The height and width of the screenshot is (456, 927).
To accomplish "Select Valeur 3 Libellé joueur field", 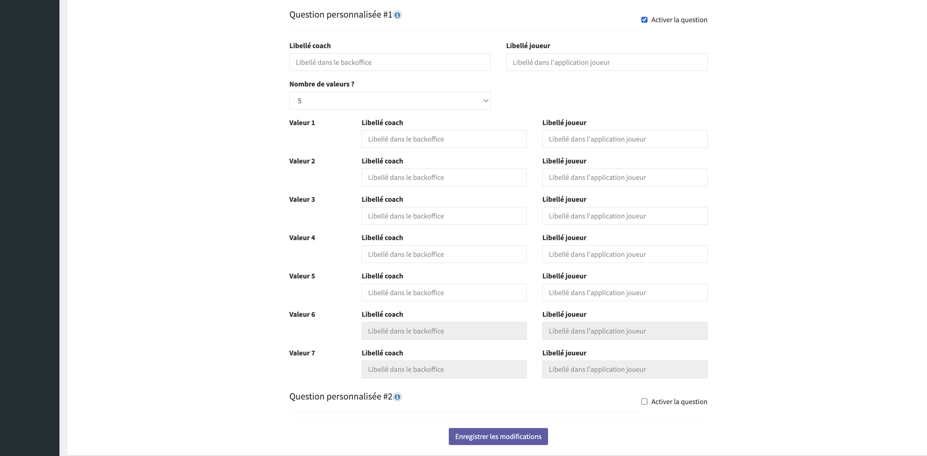I will (625, 216).
